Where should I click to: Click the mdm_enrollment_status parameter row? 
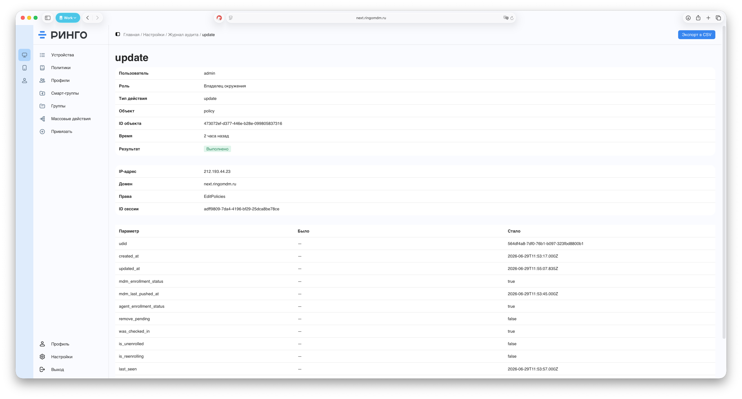click(415, 281)
